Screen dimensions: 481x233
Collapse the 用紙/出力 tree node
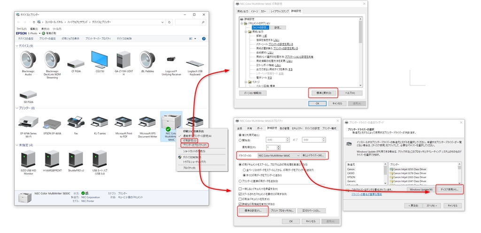click(246, 31)
